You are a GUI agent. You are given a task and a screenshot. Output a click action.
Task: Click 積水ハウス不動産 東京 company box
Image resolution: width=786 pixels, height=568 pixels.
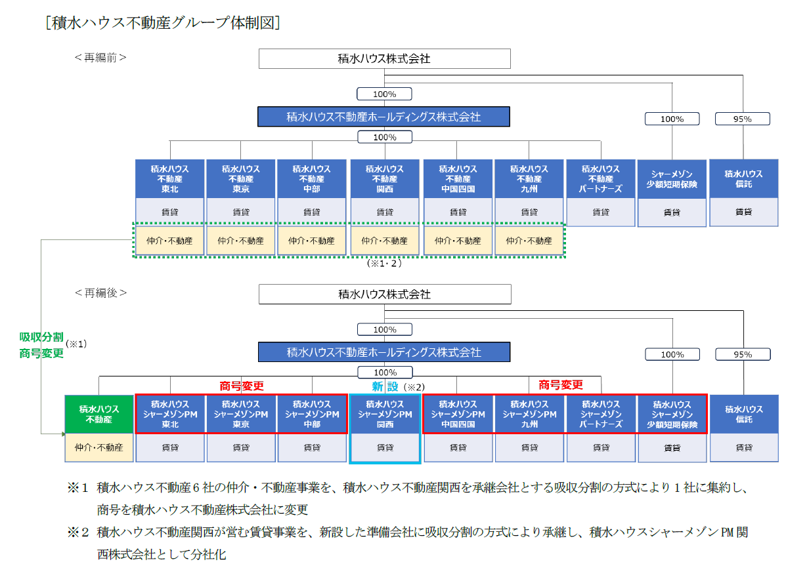(x=240, y=179)
